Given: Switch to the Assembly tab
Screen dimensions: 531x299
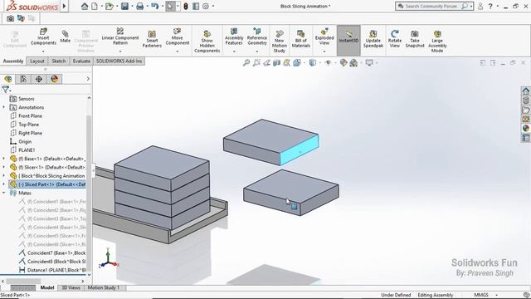Looking at the screenshot, I should [x=13, y=61].
